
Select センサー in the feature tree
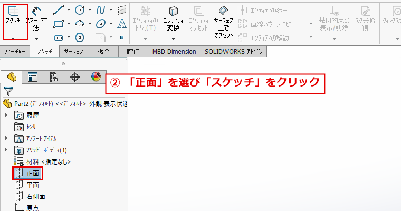click(26, 127)
